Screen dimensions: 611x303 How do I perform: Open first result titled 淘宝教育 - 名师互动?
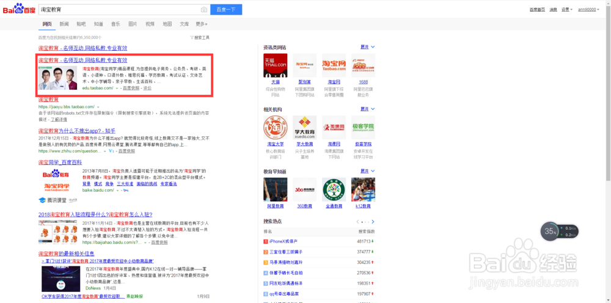82,48
